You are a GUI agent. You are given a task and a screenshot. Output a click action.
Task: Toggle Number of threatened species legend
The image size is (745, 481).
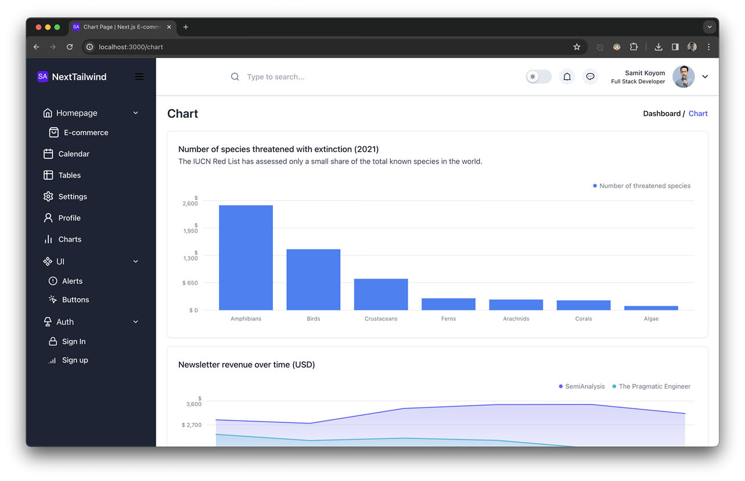pyautogui.click(x=642, y=186)
